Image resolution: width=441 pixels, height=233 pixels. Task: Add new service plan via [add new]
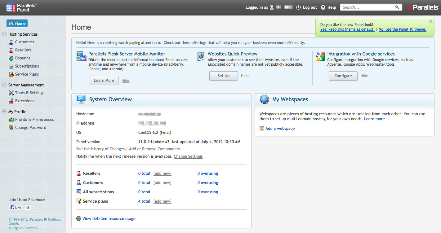coord(163,201)
